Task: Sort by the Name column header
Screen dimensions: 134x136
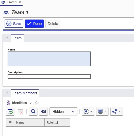Action: pyautogui.click(x=29, y=122)
